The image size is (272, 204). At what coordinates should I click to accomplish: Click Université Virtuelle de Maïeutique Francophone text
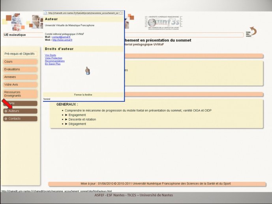69,25
